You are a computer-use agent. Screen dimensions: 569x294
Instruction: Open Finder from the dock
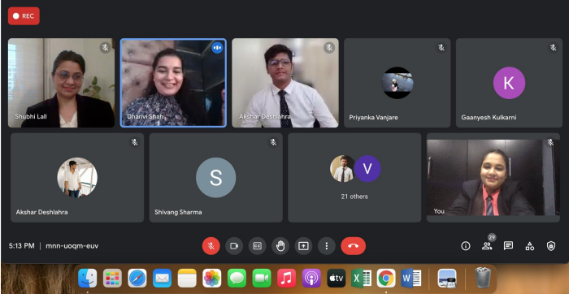pyautogui.click(x=88, y=279)
